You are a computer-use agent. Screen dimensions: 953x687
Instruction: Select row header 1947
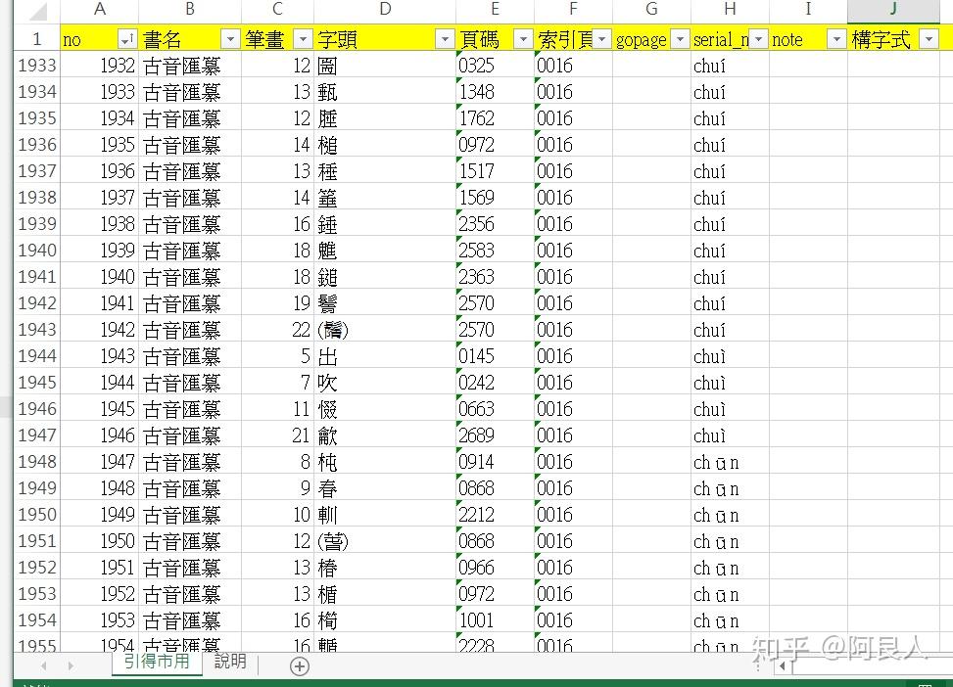coord(37,435)
